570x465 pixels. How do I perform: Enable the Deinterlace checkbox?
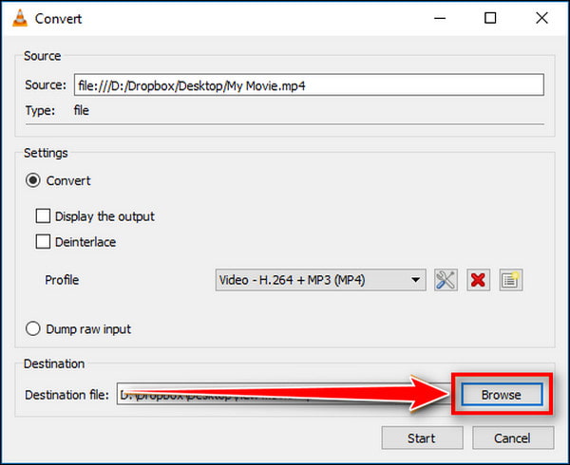click(x=43, y=242)
